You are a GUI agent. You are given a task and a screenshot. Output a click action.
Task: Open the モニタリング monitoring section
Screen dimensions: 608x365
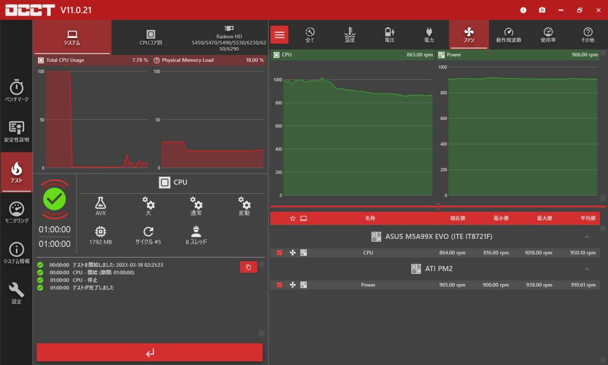[16, 213]
